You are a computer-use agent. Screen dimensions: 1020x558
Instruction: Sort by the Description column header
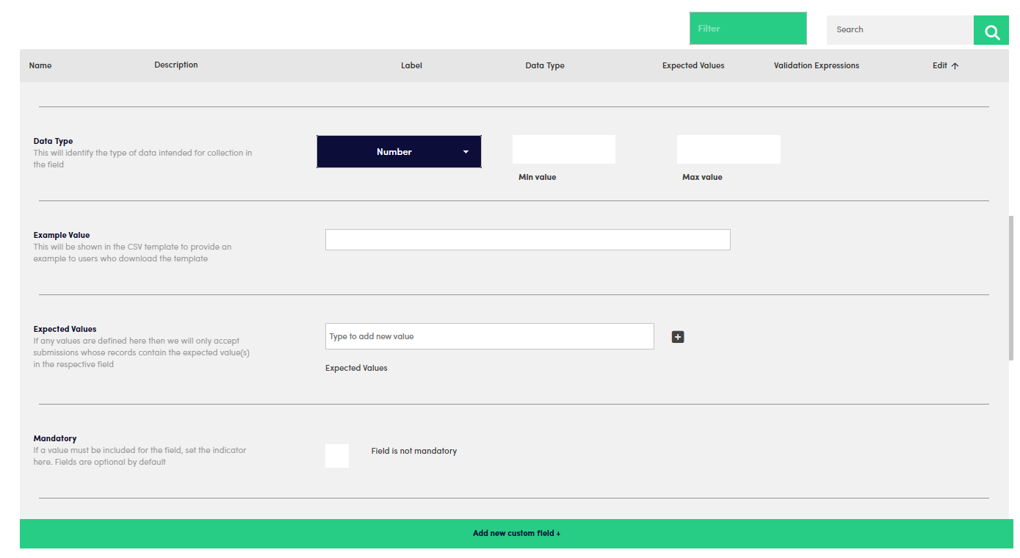click(x=176, y=65)
